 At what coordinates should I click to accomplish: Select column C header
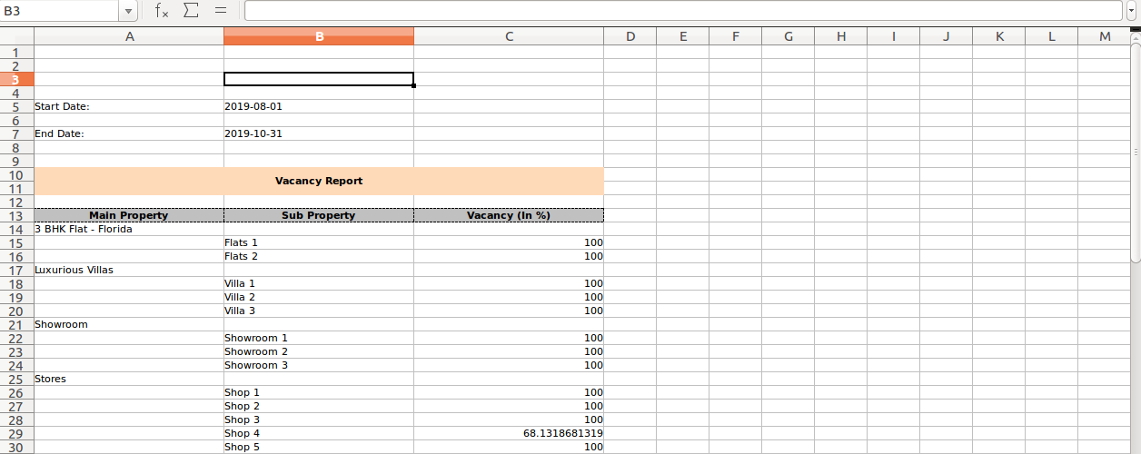tap(509, 36)
